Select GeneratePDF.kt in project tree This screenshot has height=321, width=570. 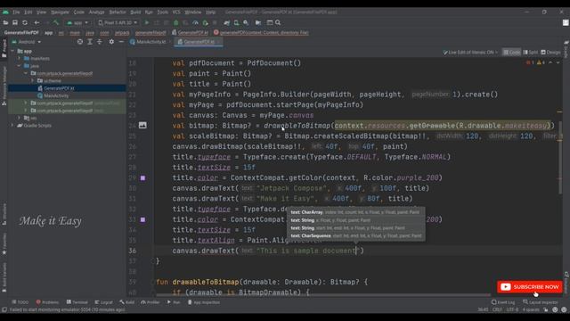[59, 88]
